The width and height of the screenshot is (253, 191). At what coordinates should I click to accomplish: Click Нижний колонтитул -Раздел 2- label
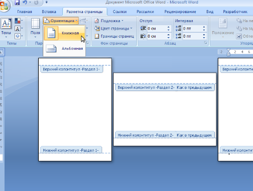click(x=145, y=135)
